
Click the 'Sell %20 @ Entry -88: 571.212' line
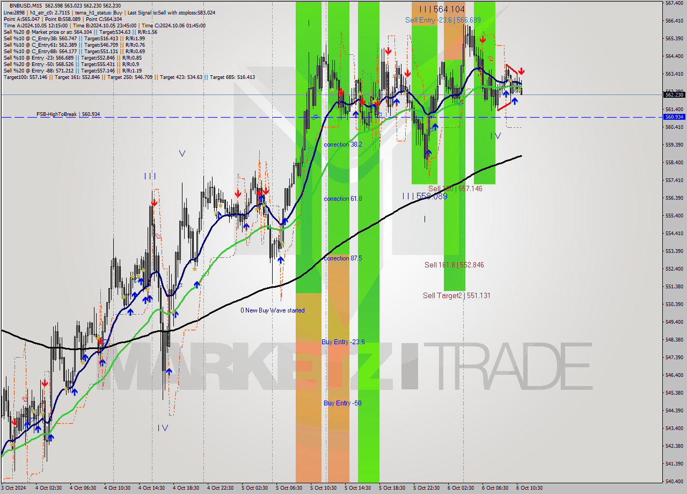tap(72, 70)
